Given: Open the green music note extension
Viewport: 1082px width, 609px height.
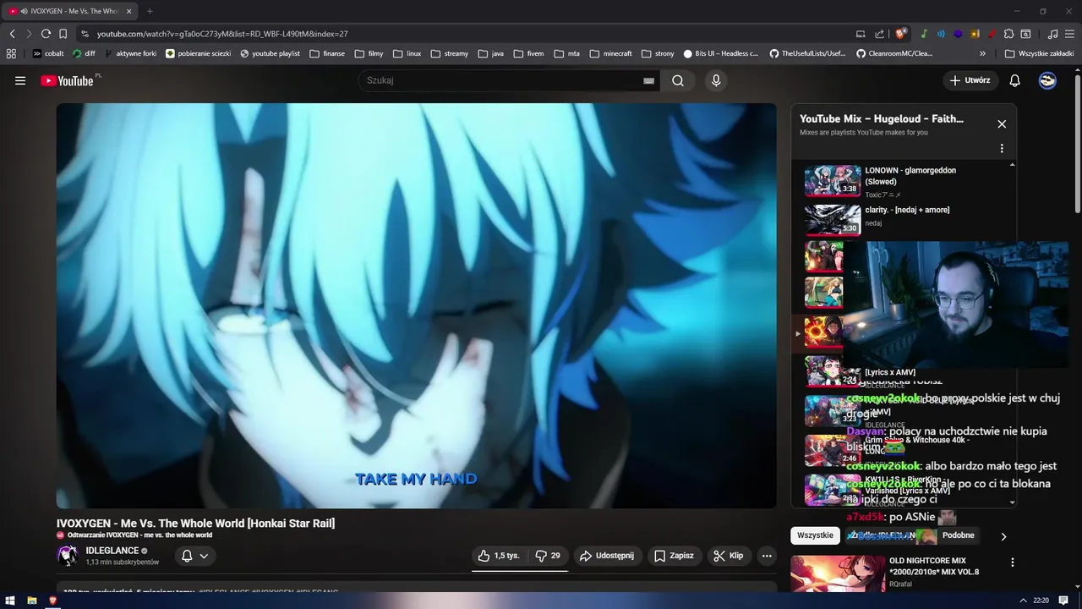Looking at the screenshot, I should click(924, 34).
